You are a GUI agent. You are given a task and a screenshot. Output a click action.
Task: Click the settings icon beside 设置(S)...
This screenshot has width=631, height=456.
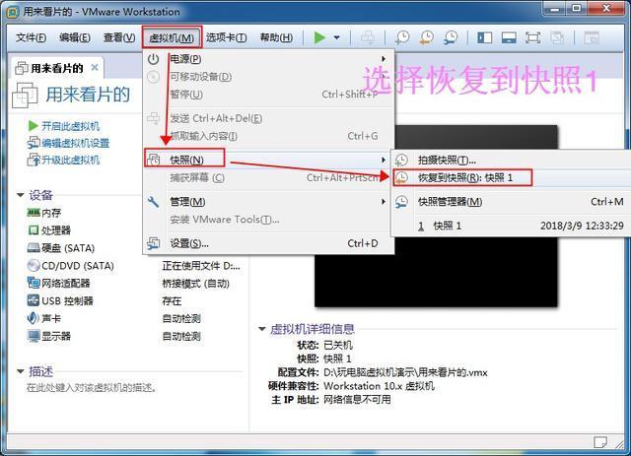tap(154, 243)
